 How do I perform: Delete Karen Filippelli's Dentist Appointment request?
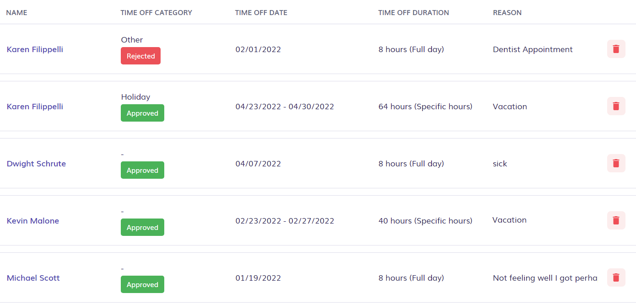(x=616, y=49)
